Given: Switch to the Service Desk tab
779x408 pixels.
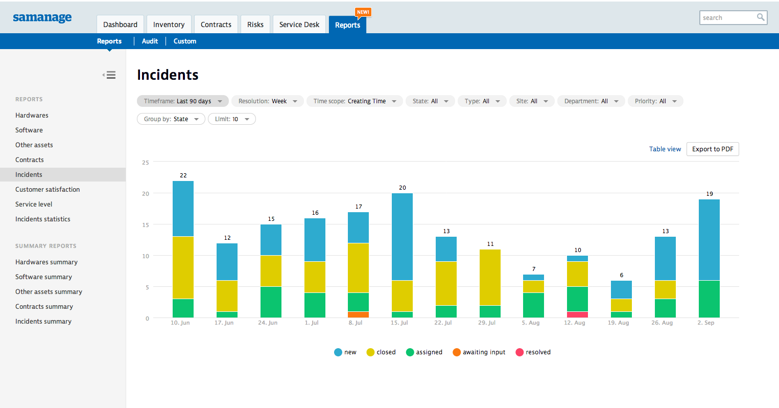Looking at the screenshot, I should 299,24.
